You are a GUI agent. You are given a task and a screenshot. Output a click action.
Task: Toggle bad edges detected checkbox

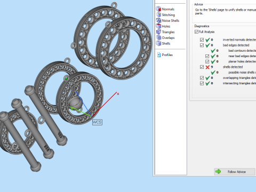click(x=202, y=45)
